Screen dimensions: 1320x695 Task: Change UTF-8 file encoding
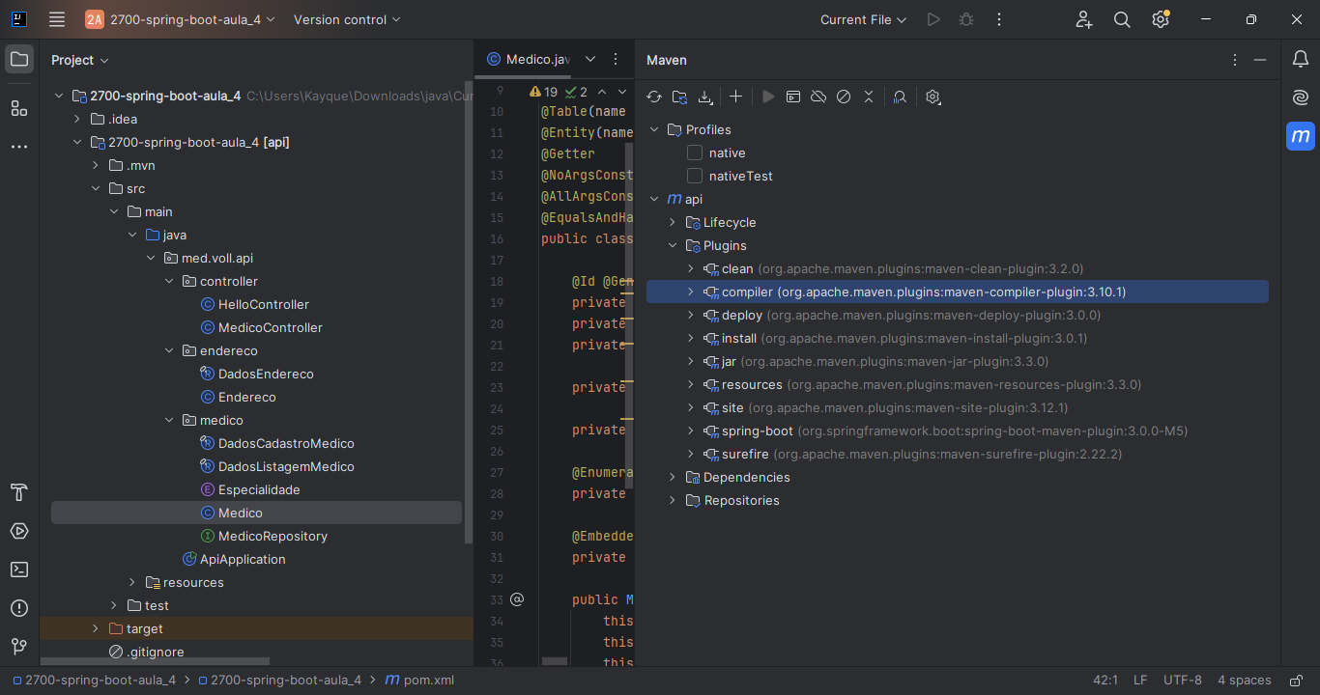[x=1183, y=680]
